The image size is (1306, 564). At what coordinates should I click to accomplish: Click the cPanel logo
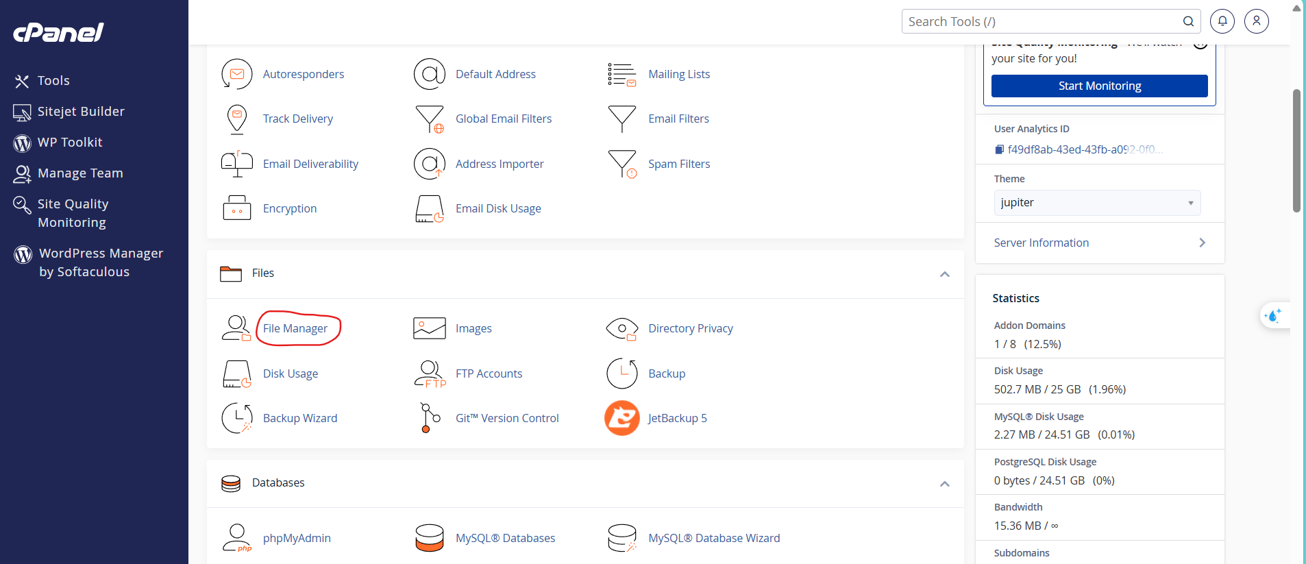coord(59,32)
